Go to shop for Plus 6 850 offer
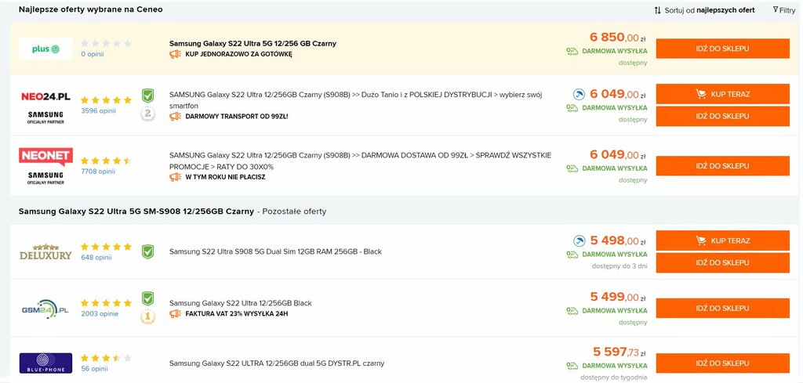This screenshot has width=803, height=383. 722,49
